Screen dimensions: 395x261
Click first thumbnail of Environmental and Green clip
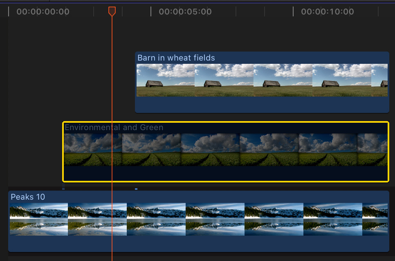pyautogui.click(x=93, y=150)
